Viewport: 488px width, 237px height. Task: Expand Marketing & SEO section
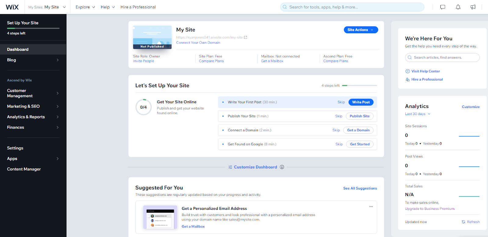[33, 106]
